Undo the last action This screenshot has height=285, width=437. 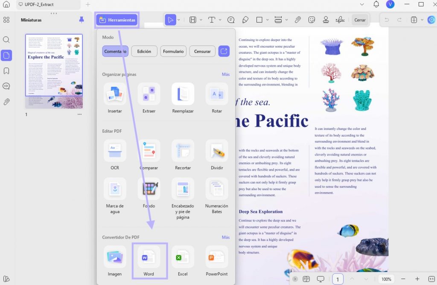tap(387, 20)
